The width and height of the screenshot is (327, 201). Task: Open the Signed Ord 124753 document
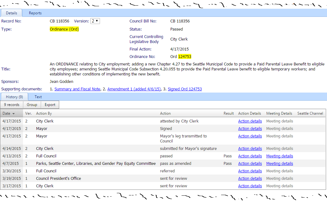(x=185, y=89)
